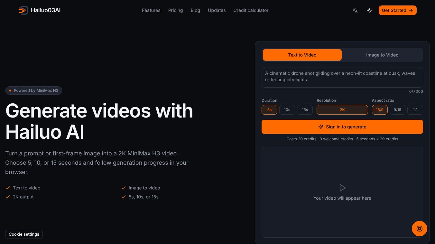Click the Powered by MiniMax H3 badge
The image size is (435, 244).
[34, 91]
